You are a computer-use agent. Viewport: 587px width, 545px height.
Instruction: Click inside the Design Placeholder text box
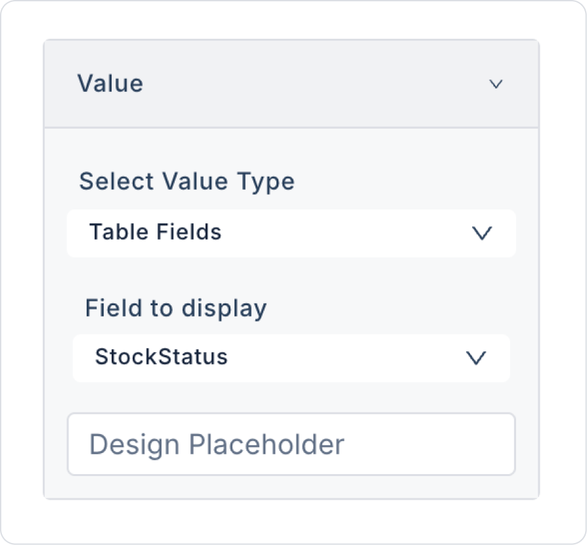(x=291, y=444)
